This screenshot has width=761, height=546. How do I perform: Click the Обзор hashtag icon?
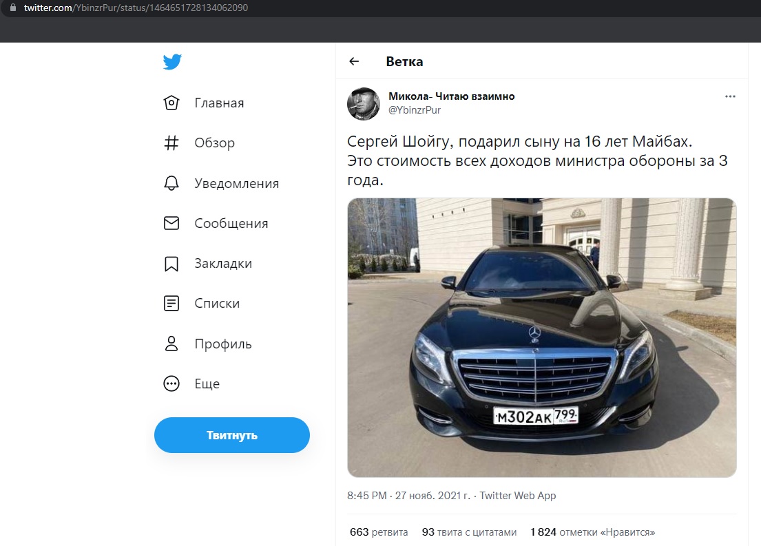[x=171, y=143]
